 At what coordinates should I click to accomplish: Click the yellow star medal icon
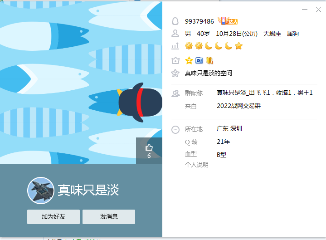pos(189,60)
